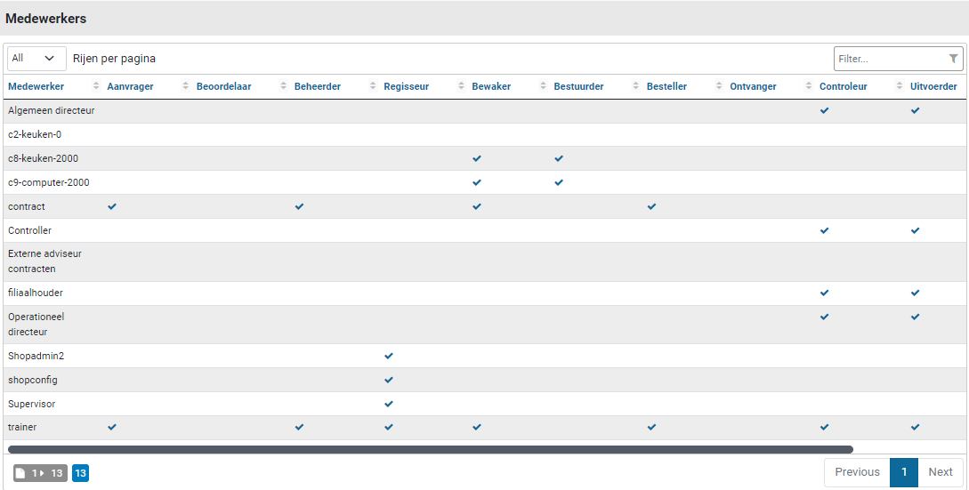This screenshot has width=969, height=490.
Task: Click sort arrows next to Medewerker header
Action: click(97, 86)
